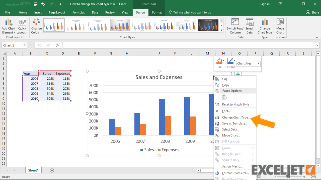Click ribbon Change Chart Type icon
Viewport: 321px width, 180px height.
tap(265, 22)
